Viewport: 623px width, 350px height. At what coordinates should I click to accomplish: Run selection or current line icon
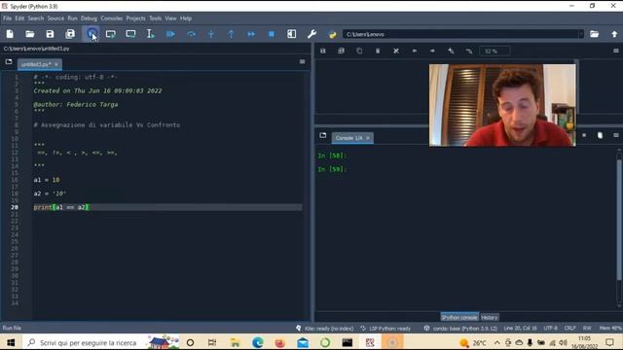(x=151, y=34)
